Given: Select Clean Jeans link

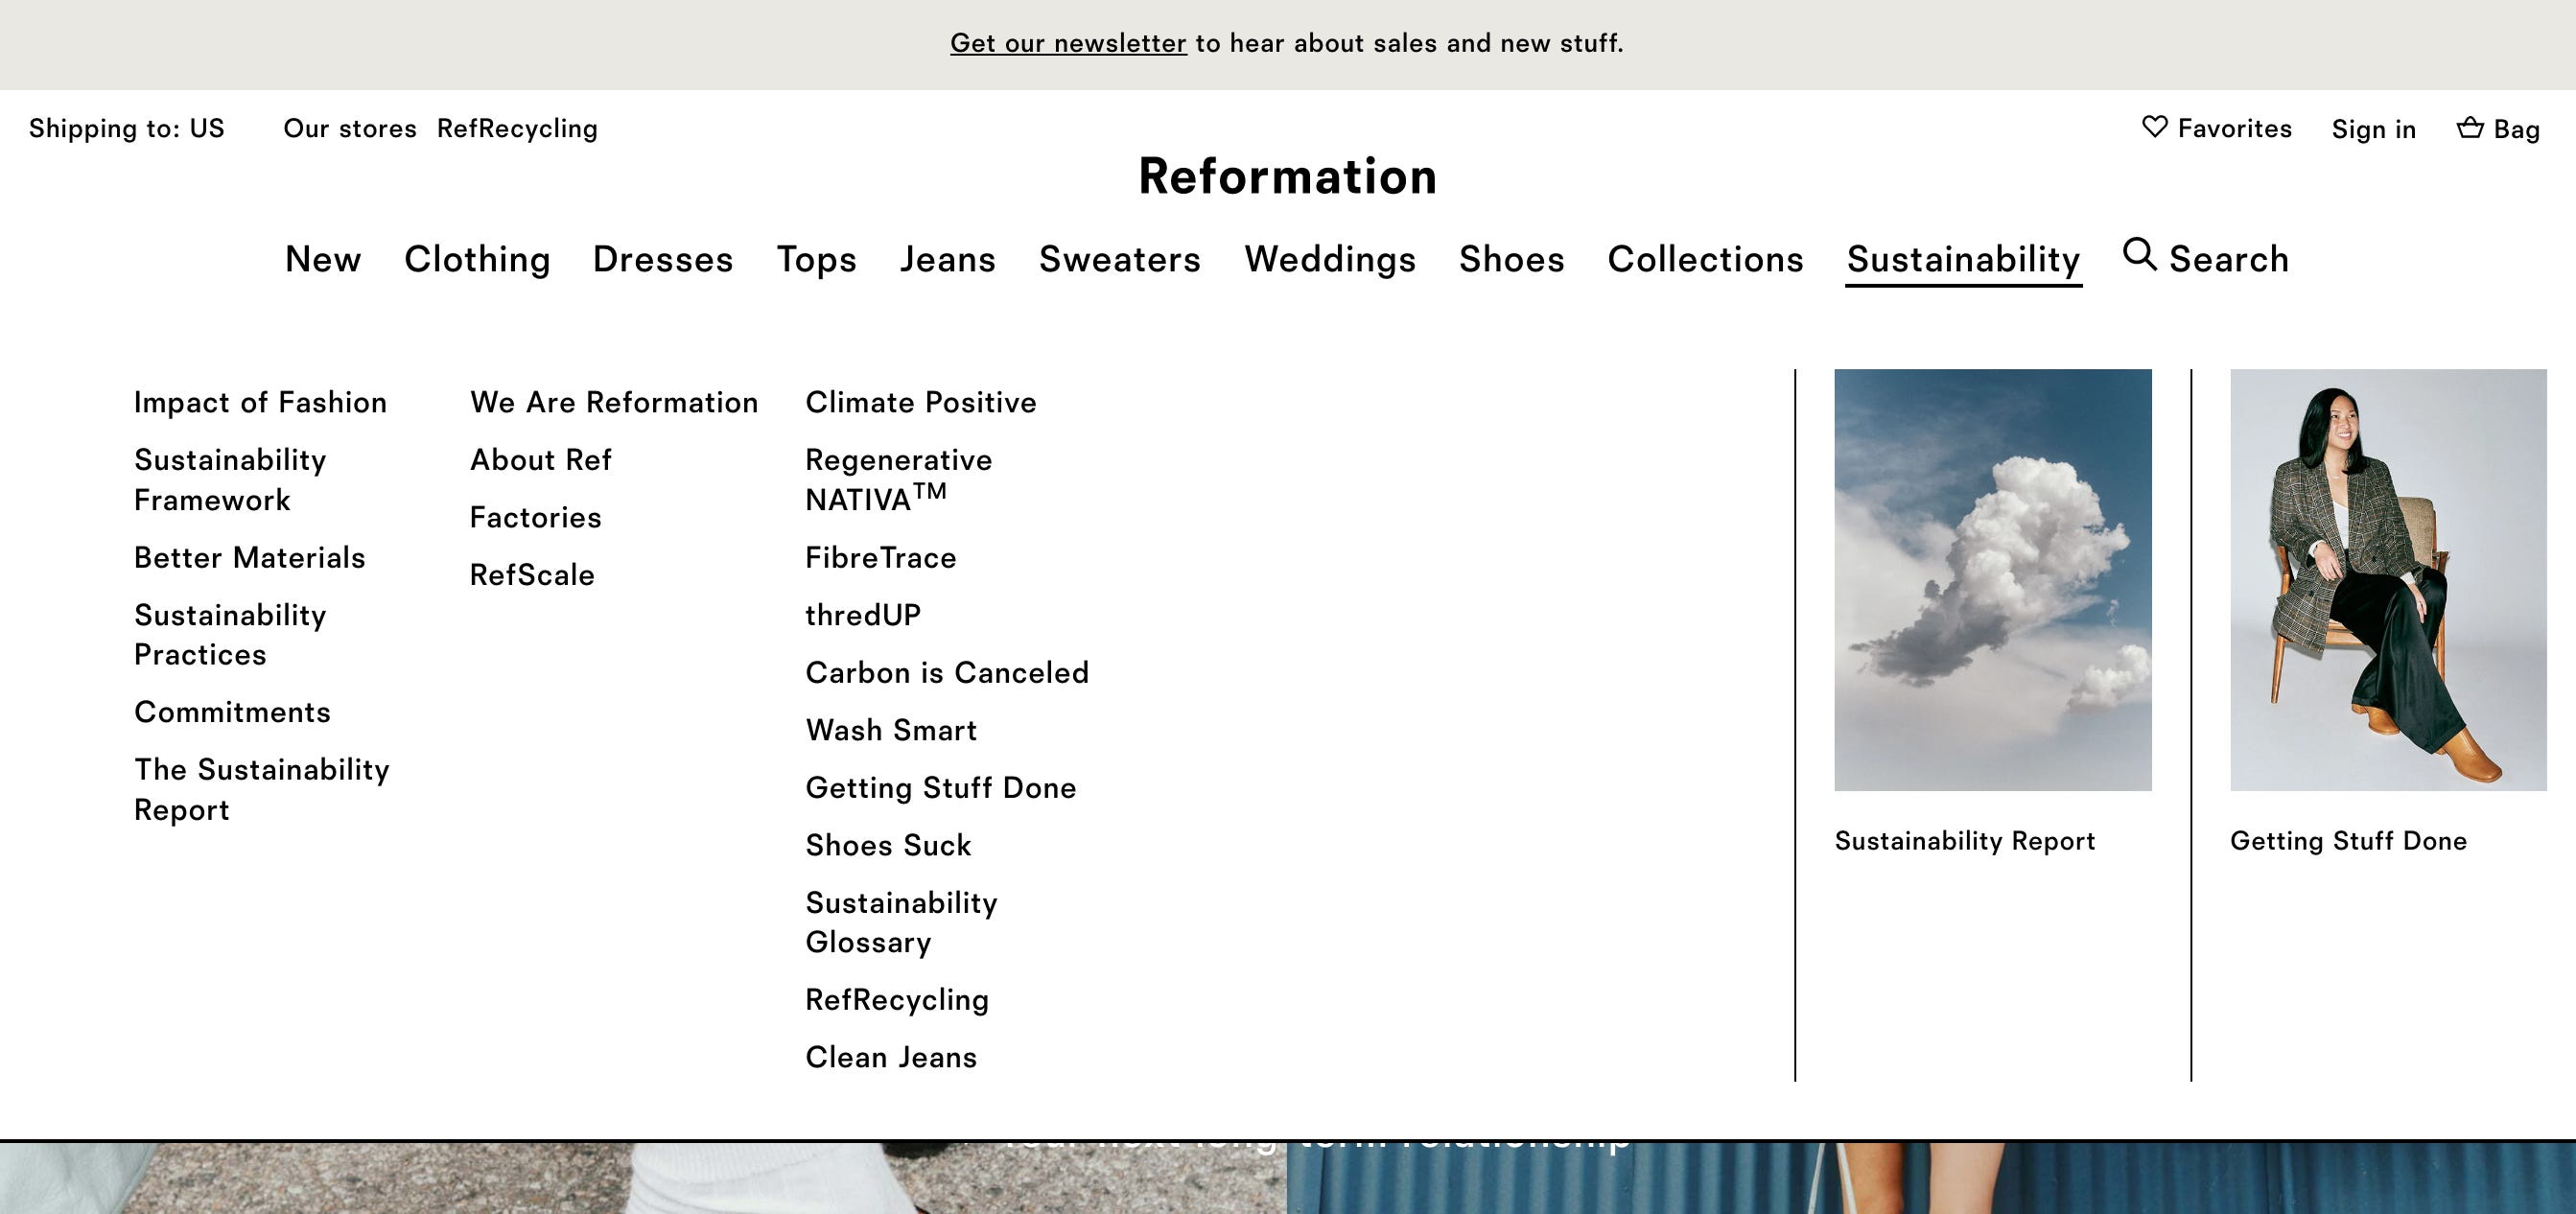Looking at the screenshot, I should click(x=890, y=1057).
